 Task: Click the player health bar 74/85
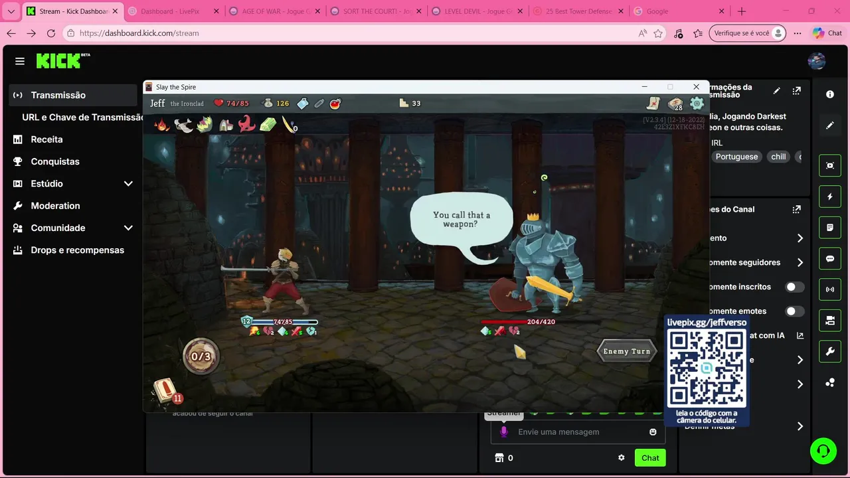(284, 322)
